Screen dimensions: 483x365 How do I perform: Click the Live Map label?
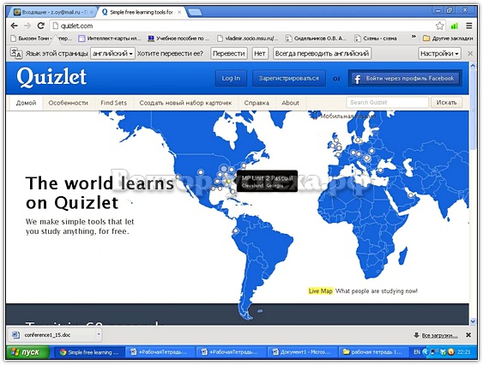(320, 290)
